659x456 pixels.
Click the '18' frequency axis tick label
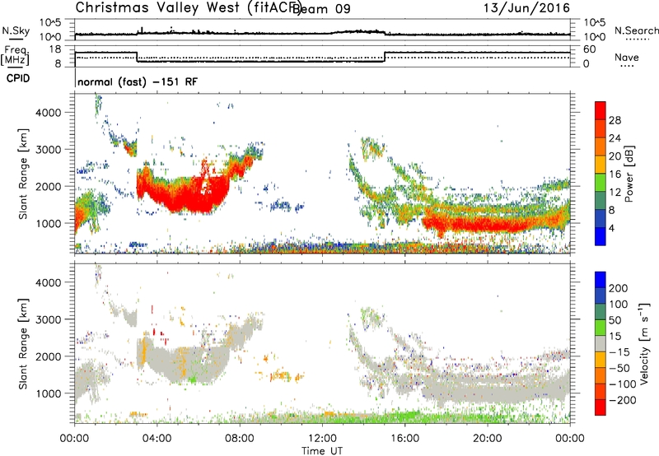[x=55, y=49]
